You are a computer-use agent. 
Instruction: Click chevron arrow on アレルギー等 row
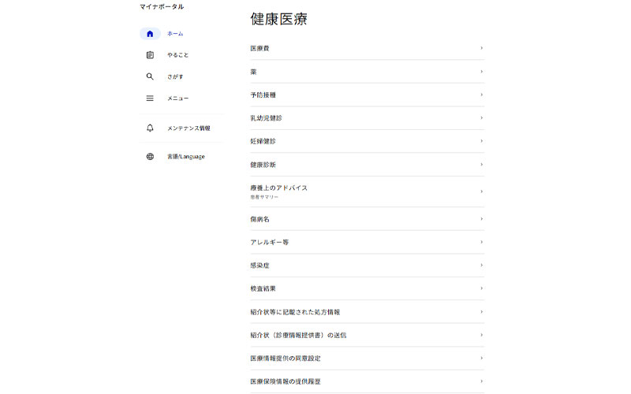(481, 242)
